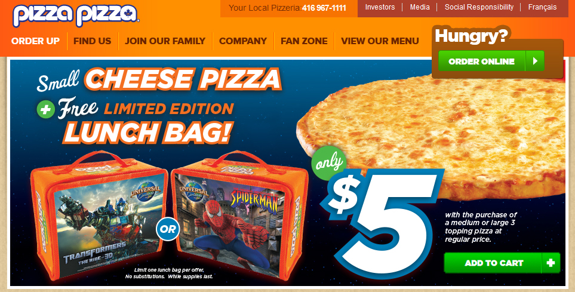
Task: Click the plus icon on Add to Cart
Action: [x=551, y=263]
